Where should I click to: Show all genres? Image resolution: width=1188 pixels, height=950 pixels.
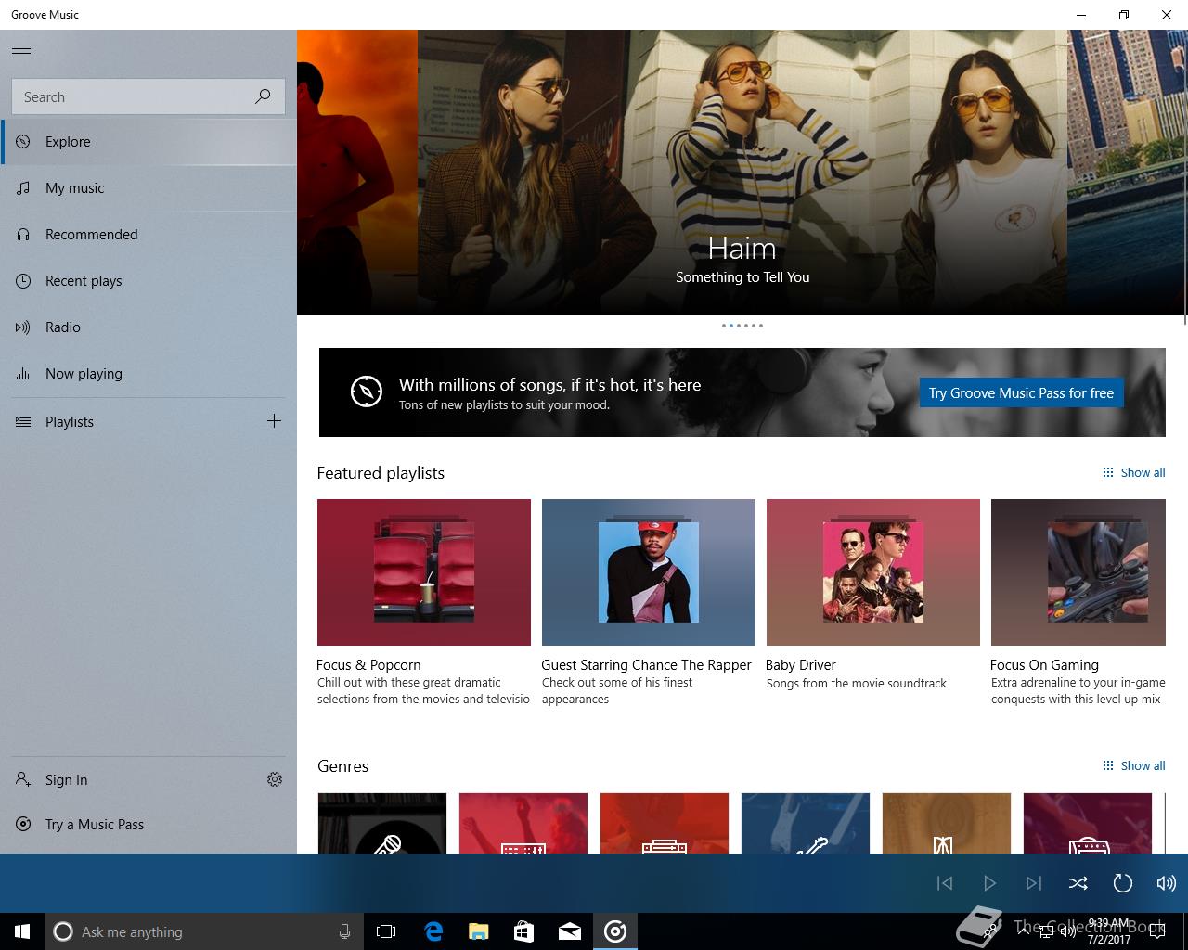tap(1133, 765)
